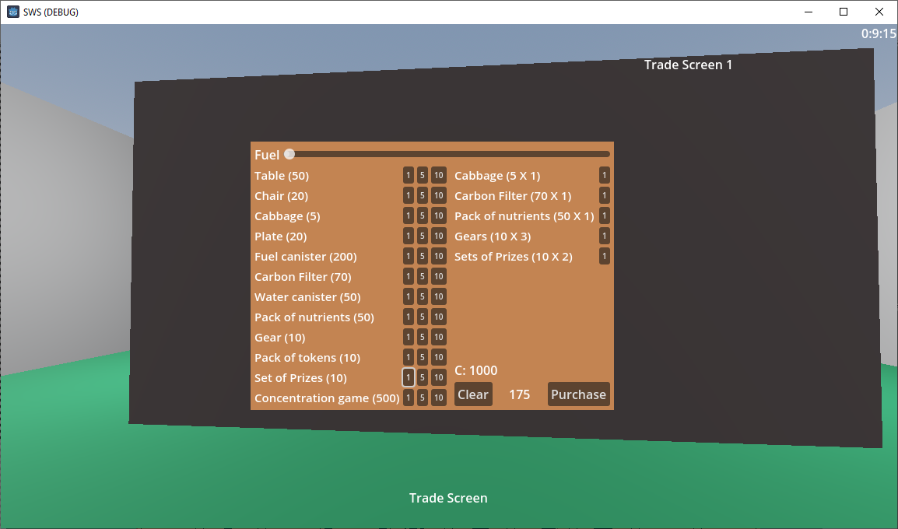The height and width of the screenshot is (529, 898).
Task: Add 10 Concentration games to the order
Action: point(439,398)
